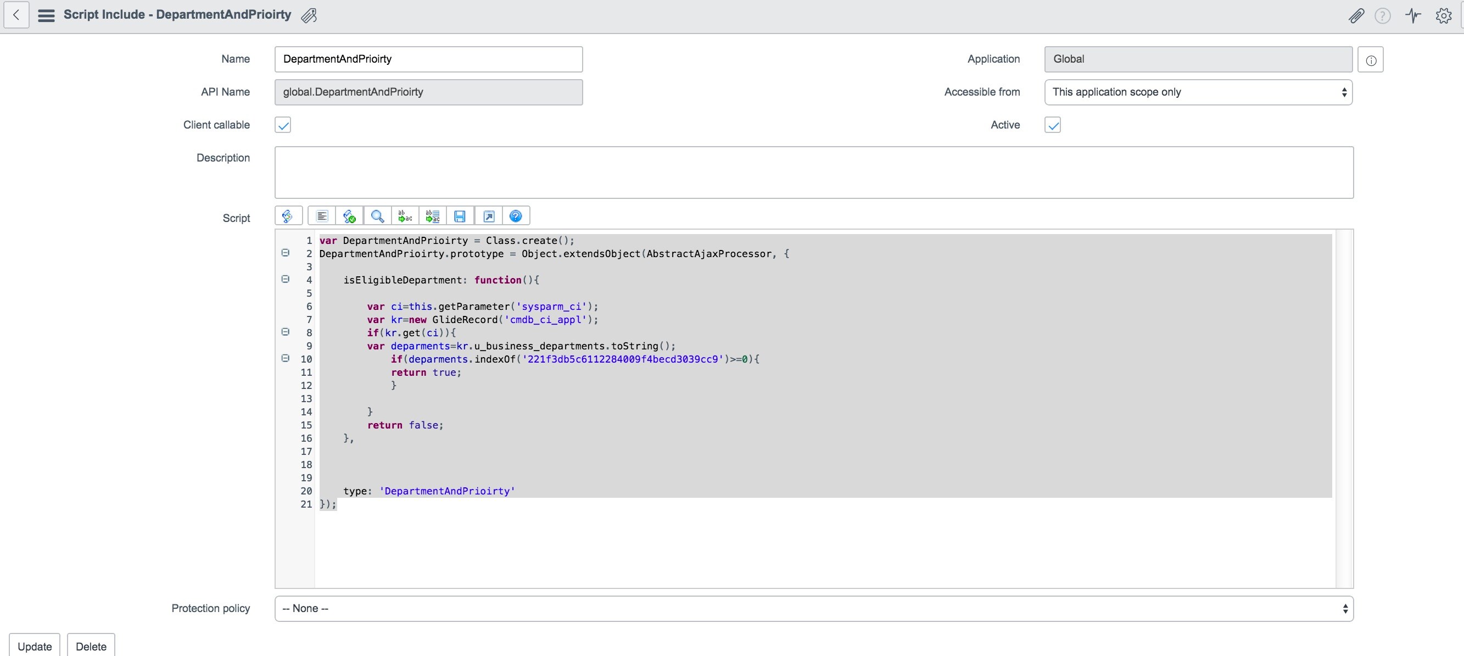The width and height of the screenshot is (1464, 656).
Task: Open the Accessible from dropdown
Action: tap(1198, 92)
